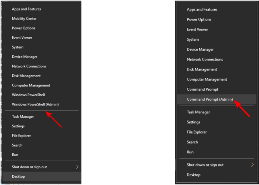Click the highlighted Desktop entry in PowerShell menu
Screen dimensions: 259x185
click(19, 176)
